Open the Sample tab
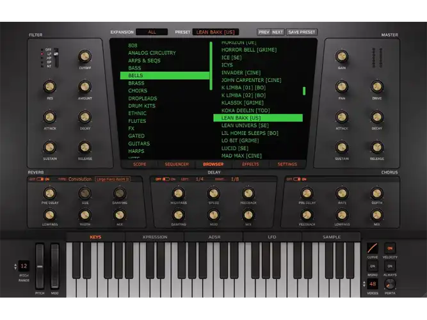Screen dimensions: 427x320 (x=332, y=237)
